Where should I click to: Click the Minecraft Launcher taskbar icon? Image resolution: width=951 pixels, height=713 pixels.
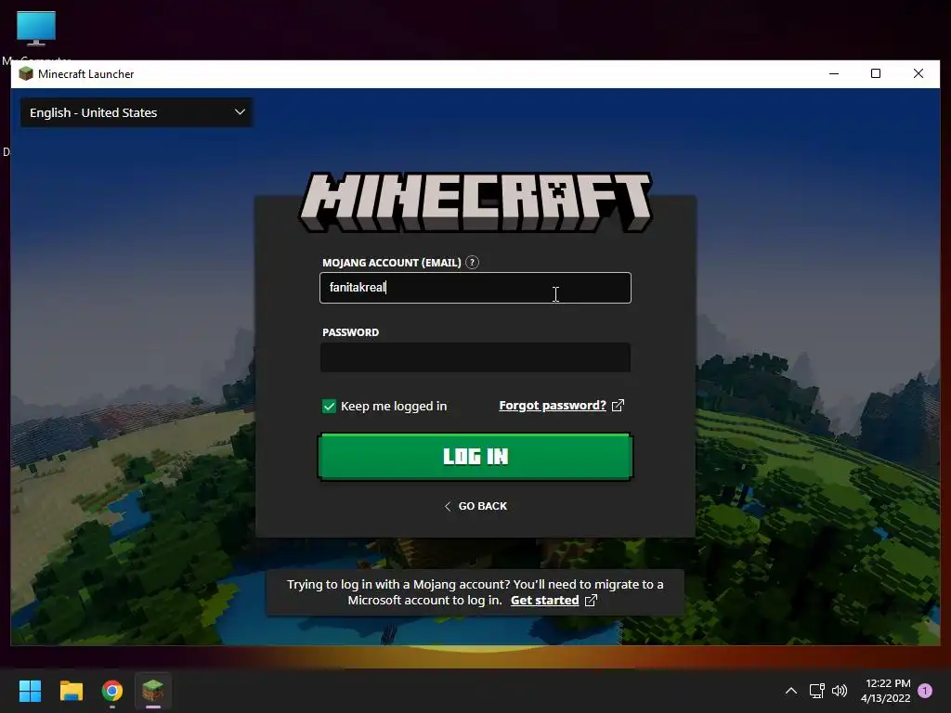(x=153, y=691)
